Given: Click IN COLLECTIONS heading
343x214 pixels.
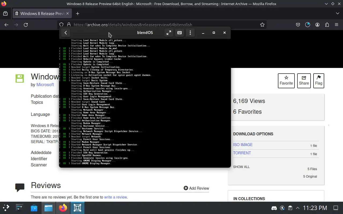Looking at the screenshot, I should 249,199.
